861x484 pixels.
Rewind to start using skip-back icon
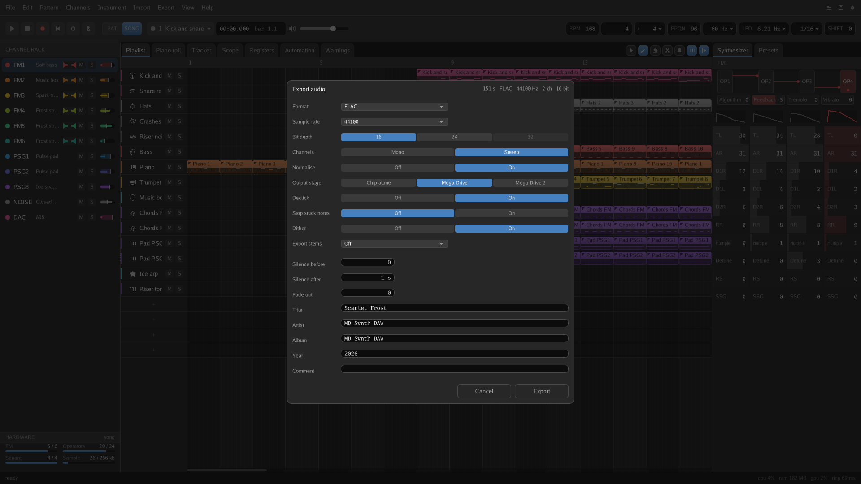[x=58, y=29]
